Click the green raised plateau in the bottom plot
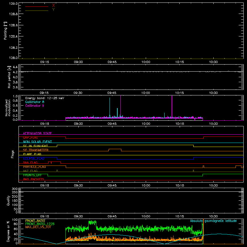Viewport: 247px width, 247px height. point(92,223)
